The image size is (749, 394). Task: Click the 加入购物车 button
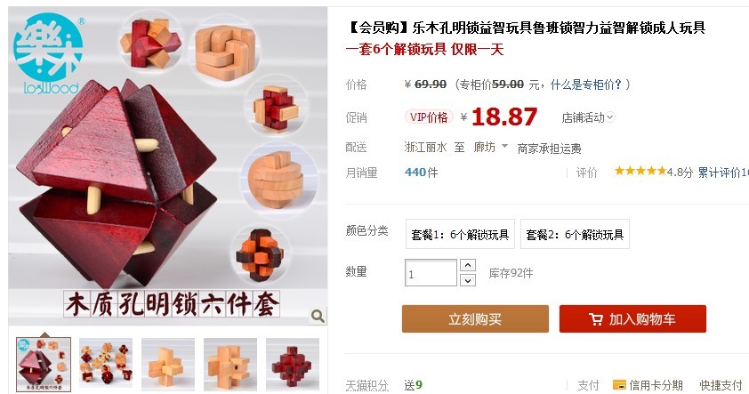632,319
